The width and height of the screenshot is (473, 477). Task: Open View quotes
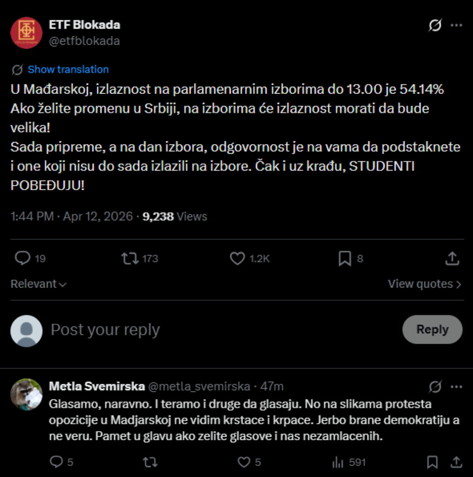coord(424,284)
